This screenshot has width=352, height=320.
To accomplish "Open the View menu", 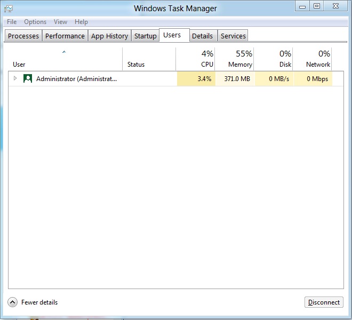I will (x=60, y=22).
